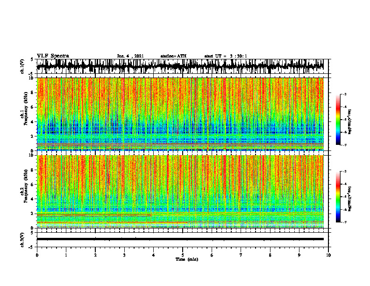
Task: Click the "-7" tick on ch.2 colorbar
Action: 345,222
